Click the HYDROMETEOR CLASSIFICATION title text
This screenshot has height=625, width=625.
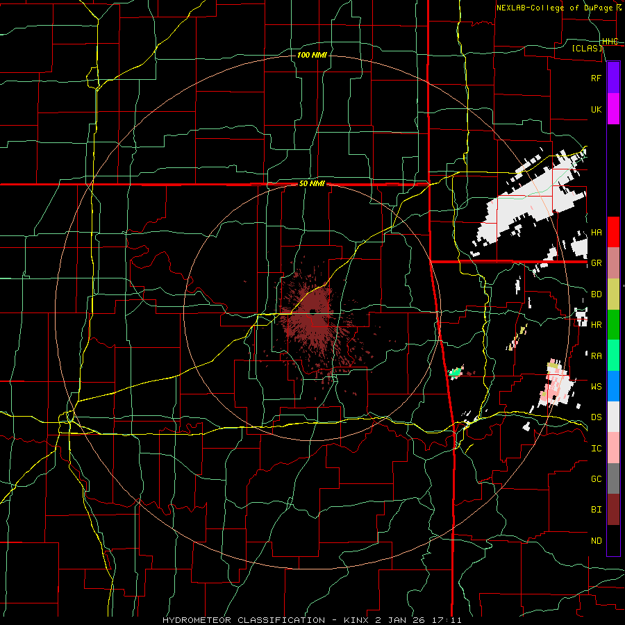pyautogui.click(x=244, y=620)
